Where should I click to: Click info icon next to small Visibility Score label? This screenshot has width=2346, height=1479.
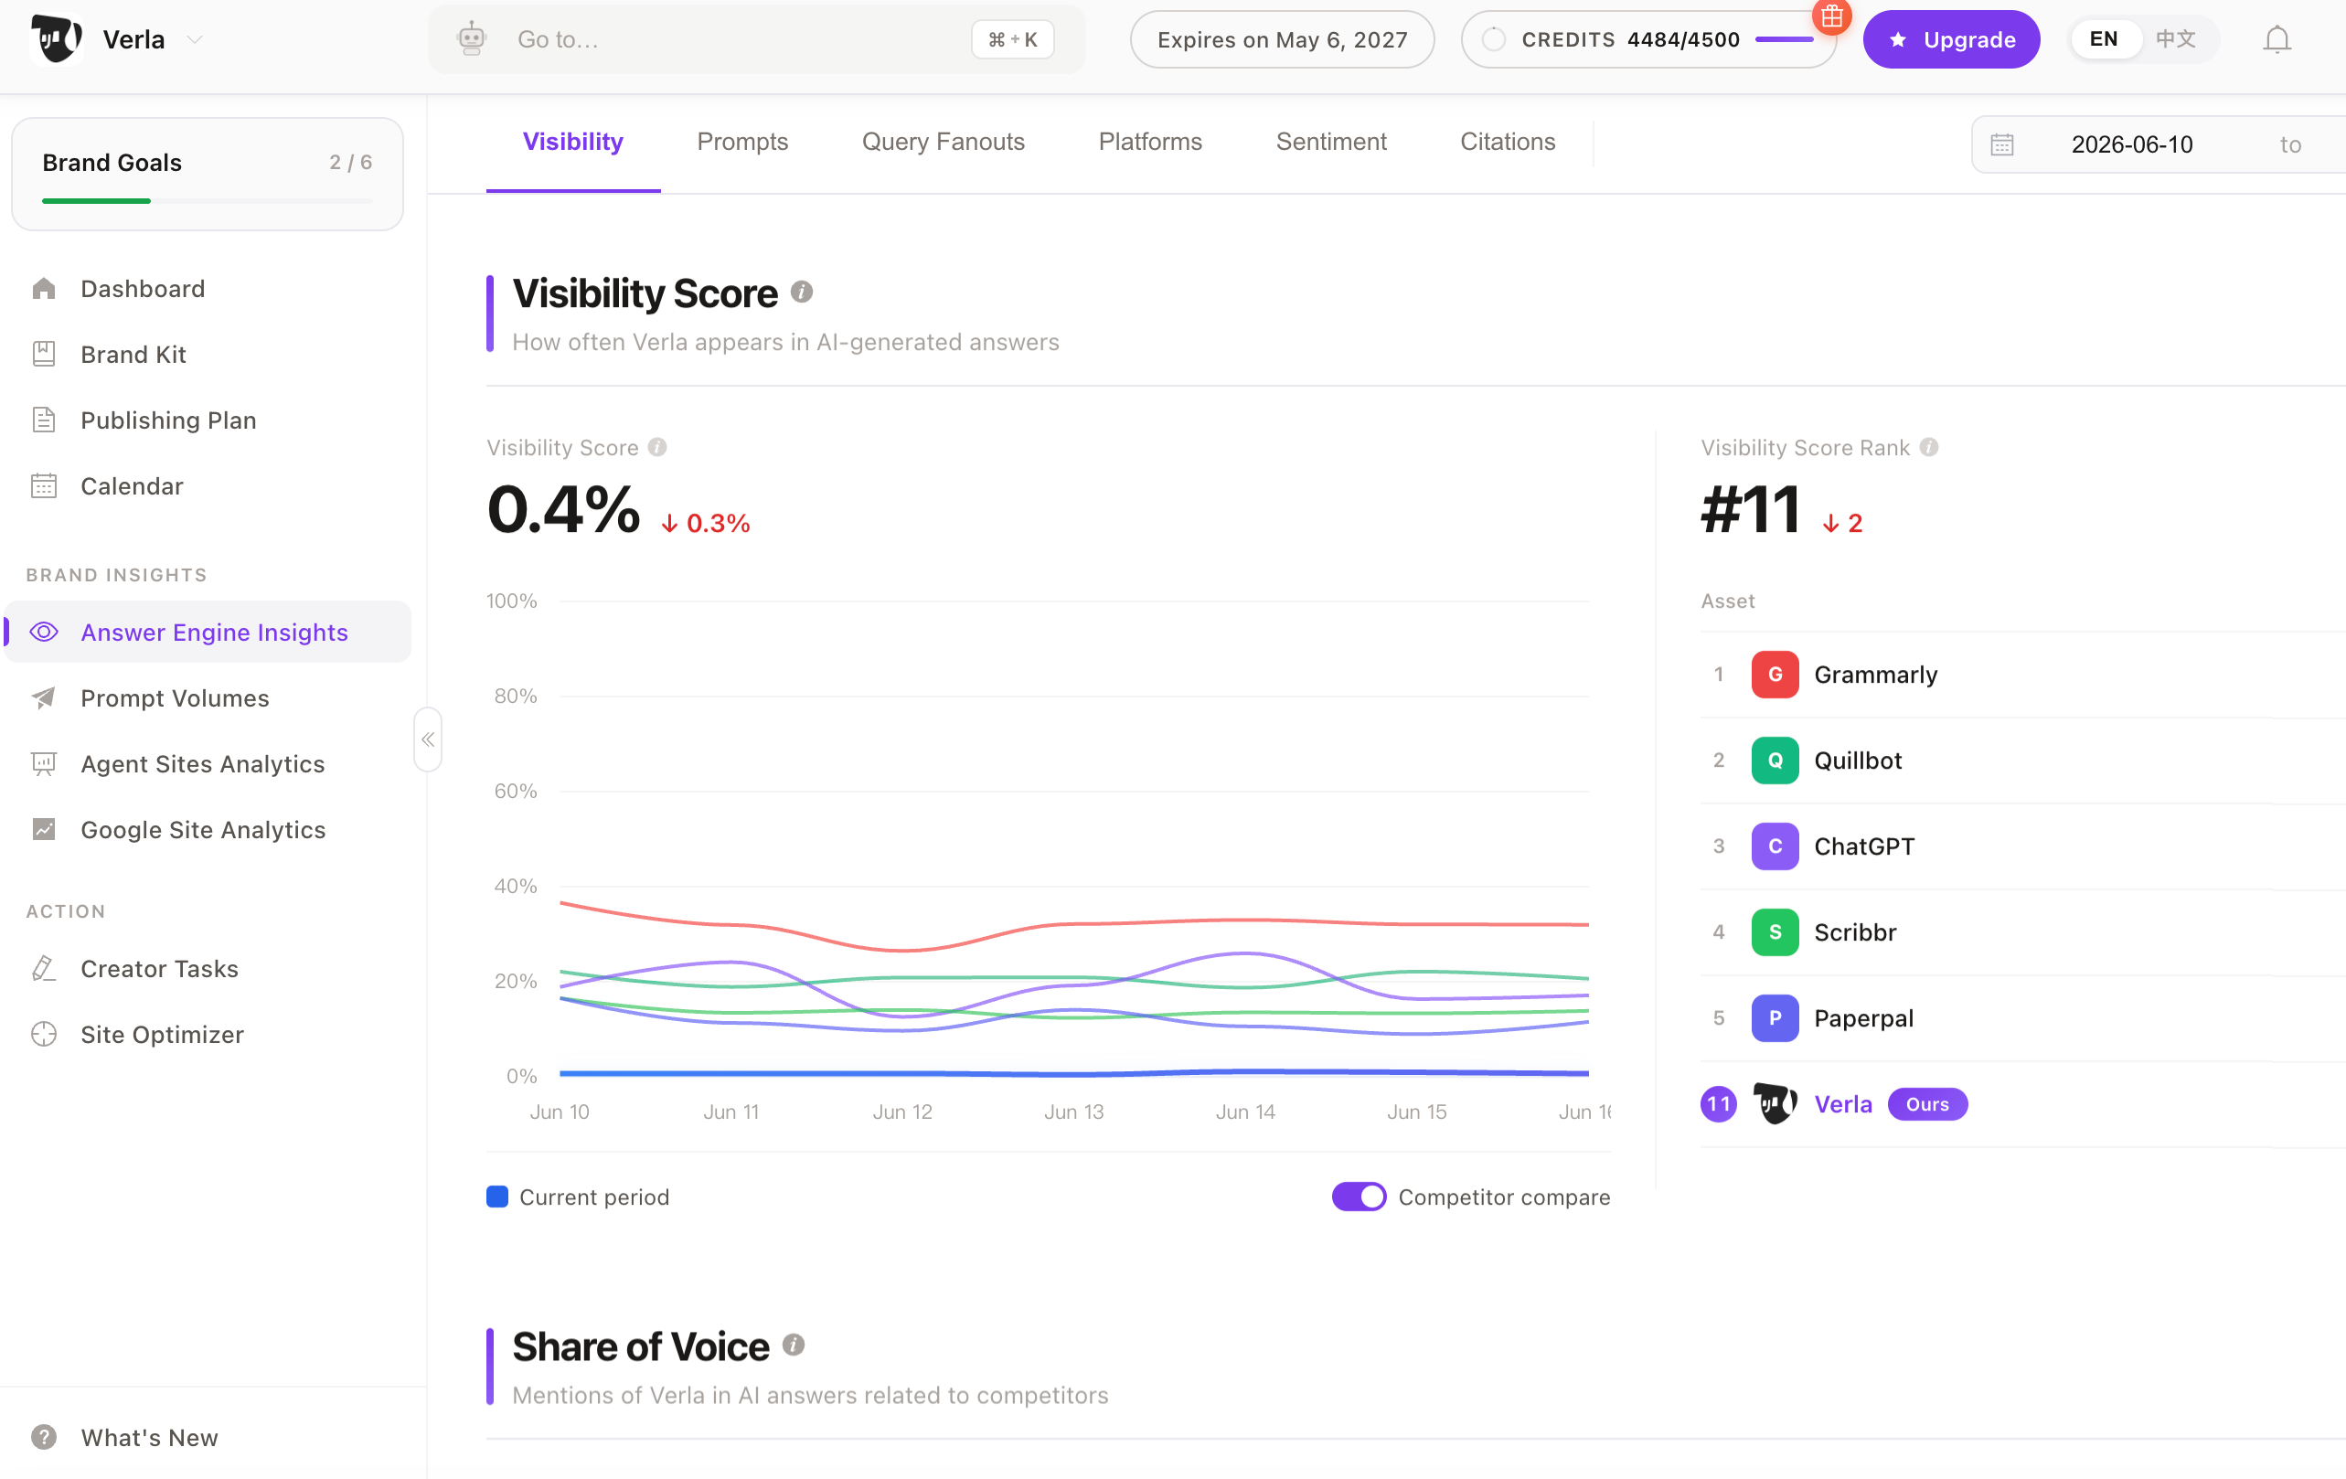click(657, 446)
